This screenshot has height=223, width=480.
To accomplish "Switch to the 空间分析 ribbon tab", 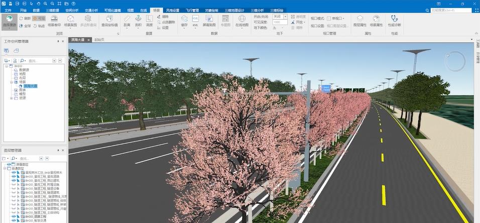I will (72, 10).
